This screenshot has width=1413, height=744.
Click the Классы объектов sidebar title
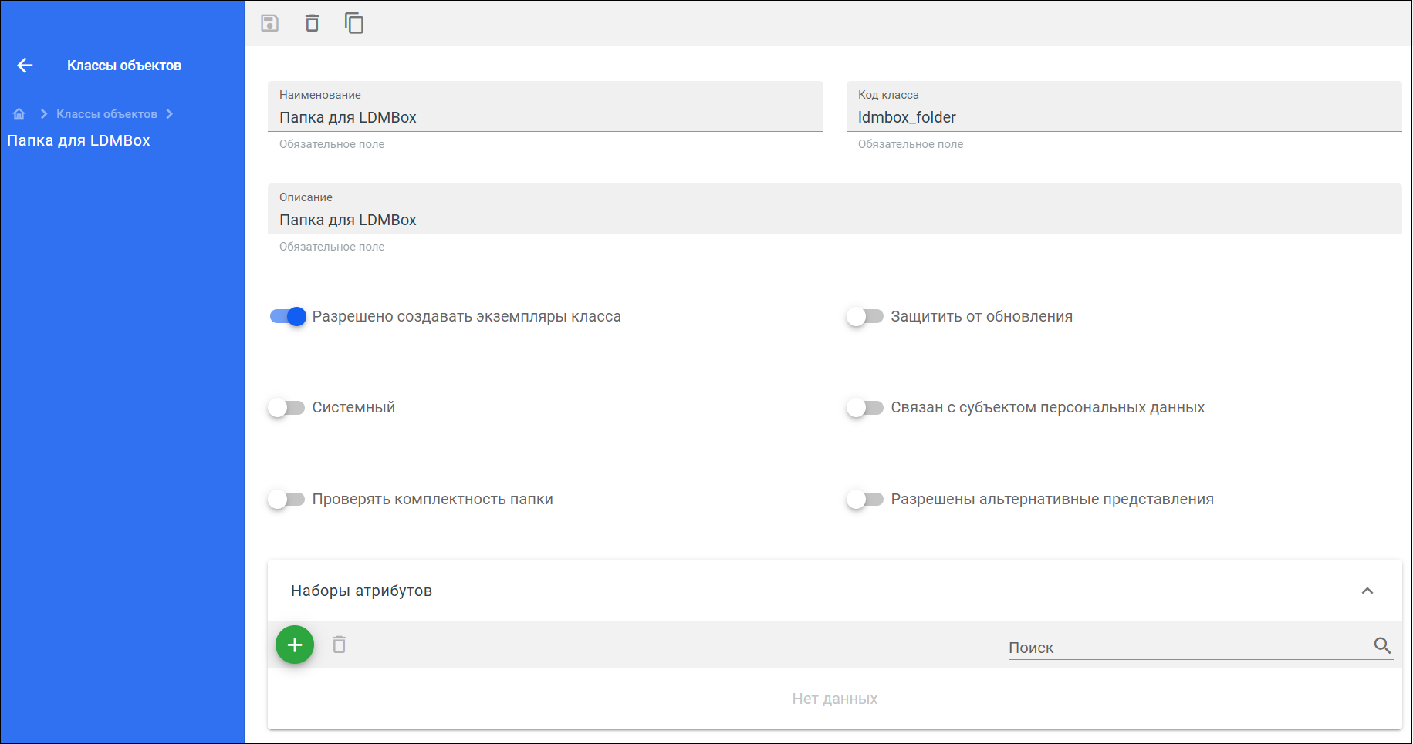pyautogui.click(x=124, y=66)
